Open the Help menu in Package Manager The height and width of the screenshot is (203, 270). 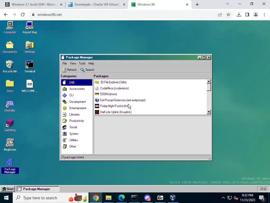91,63
